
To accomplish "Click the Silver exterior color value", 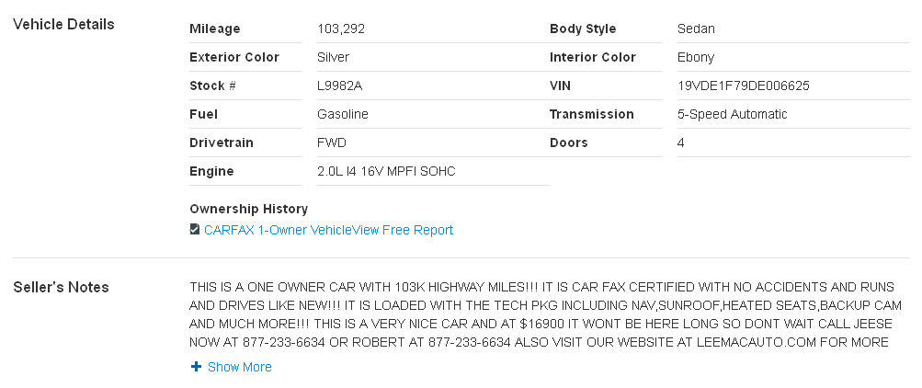I will coord(333,57).
